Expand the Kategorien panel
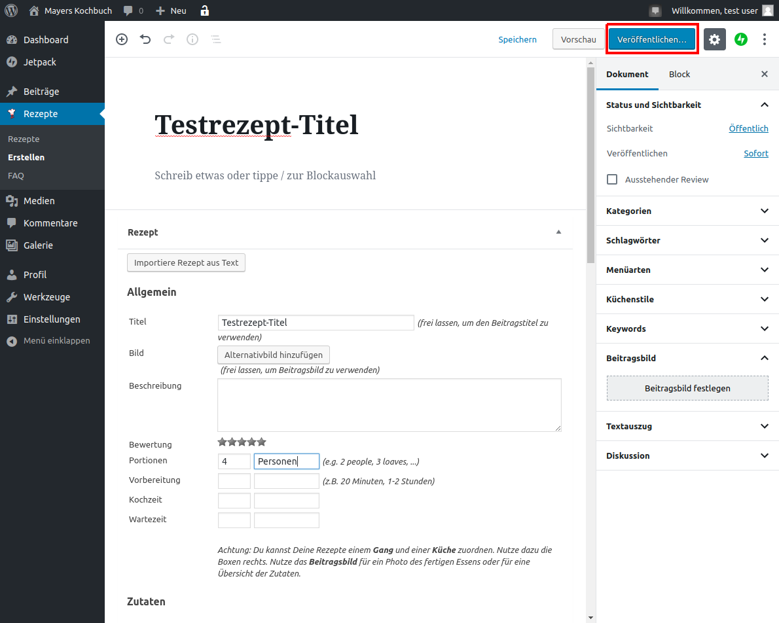 pos(764,211)
